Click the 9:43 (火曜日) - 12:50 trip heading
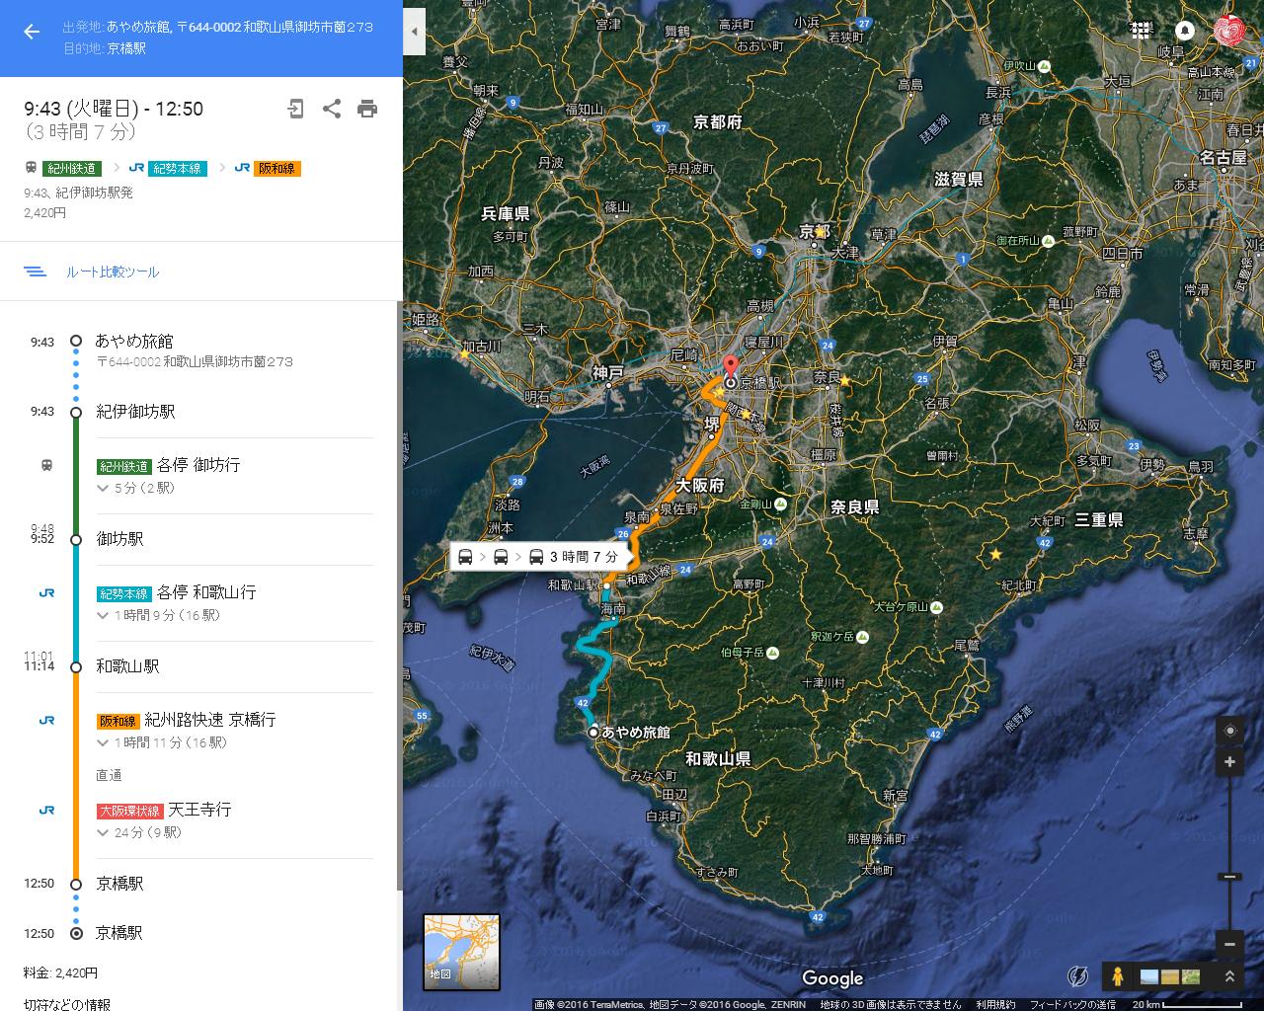This screenshot has height=1011, width=1264. (114, 109)
